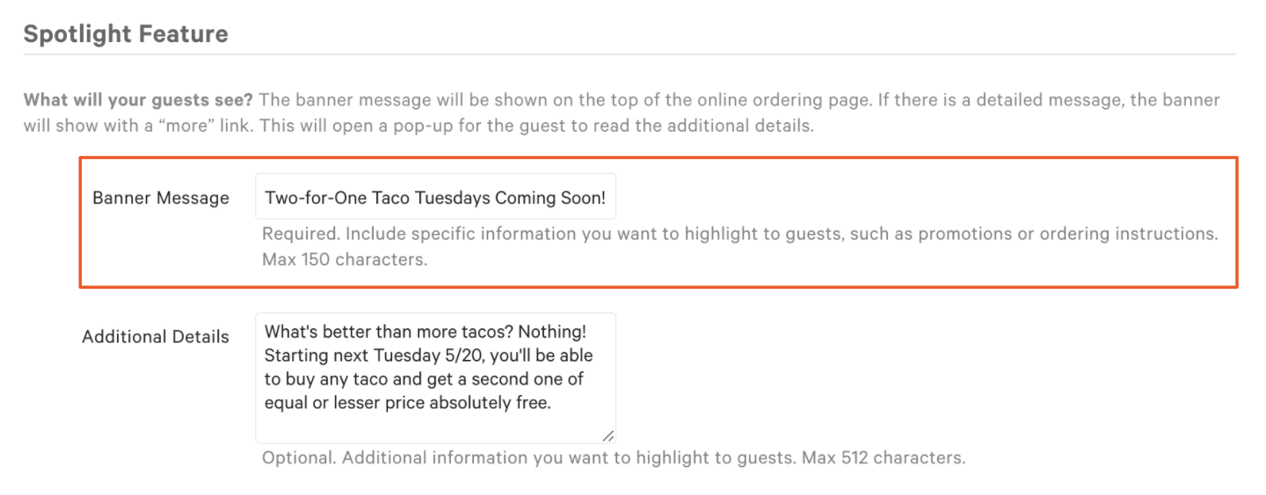Image resolution: width=1266 pixels, height=495 pixels.
Task: Click the divider line below Spotlight Feature
Action: (629, 54)
